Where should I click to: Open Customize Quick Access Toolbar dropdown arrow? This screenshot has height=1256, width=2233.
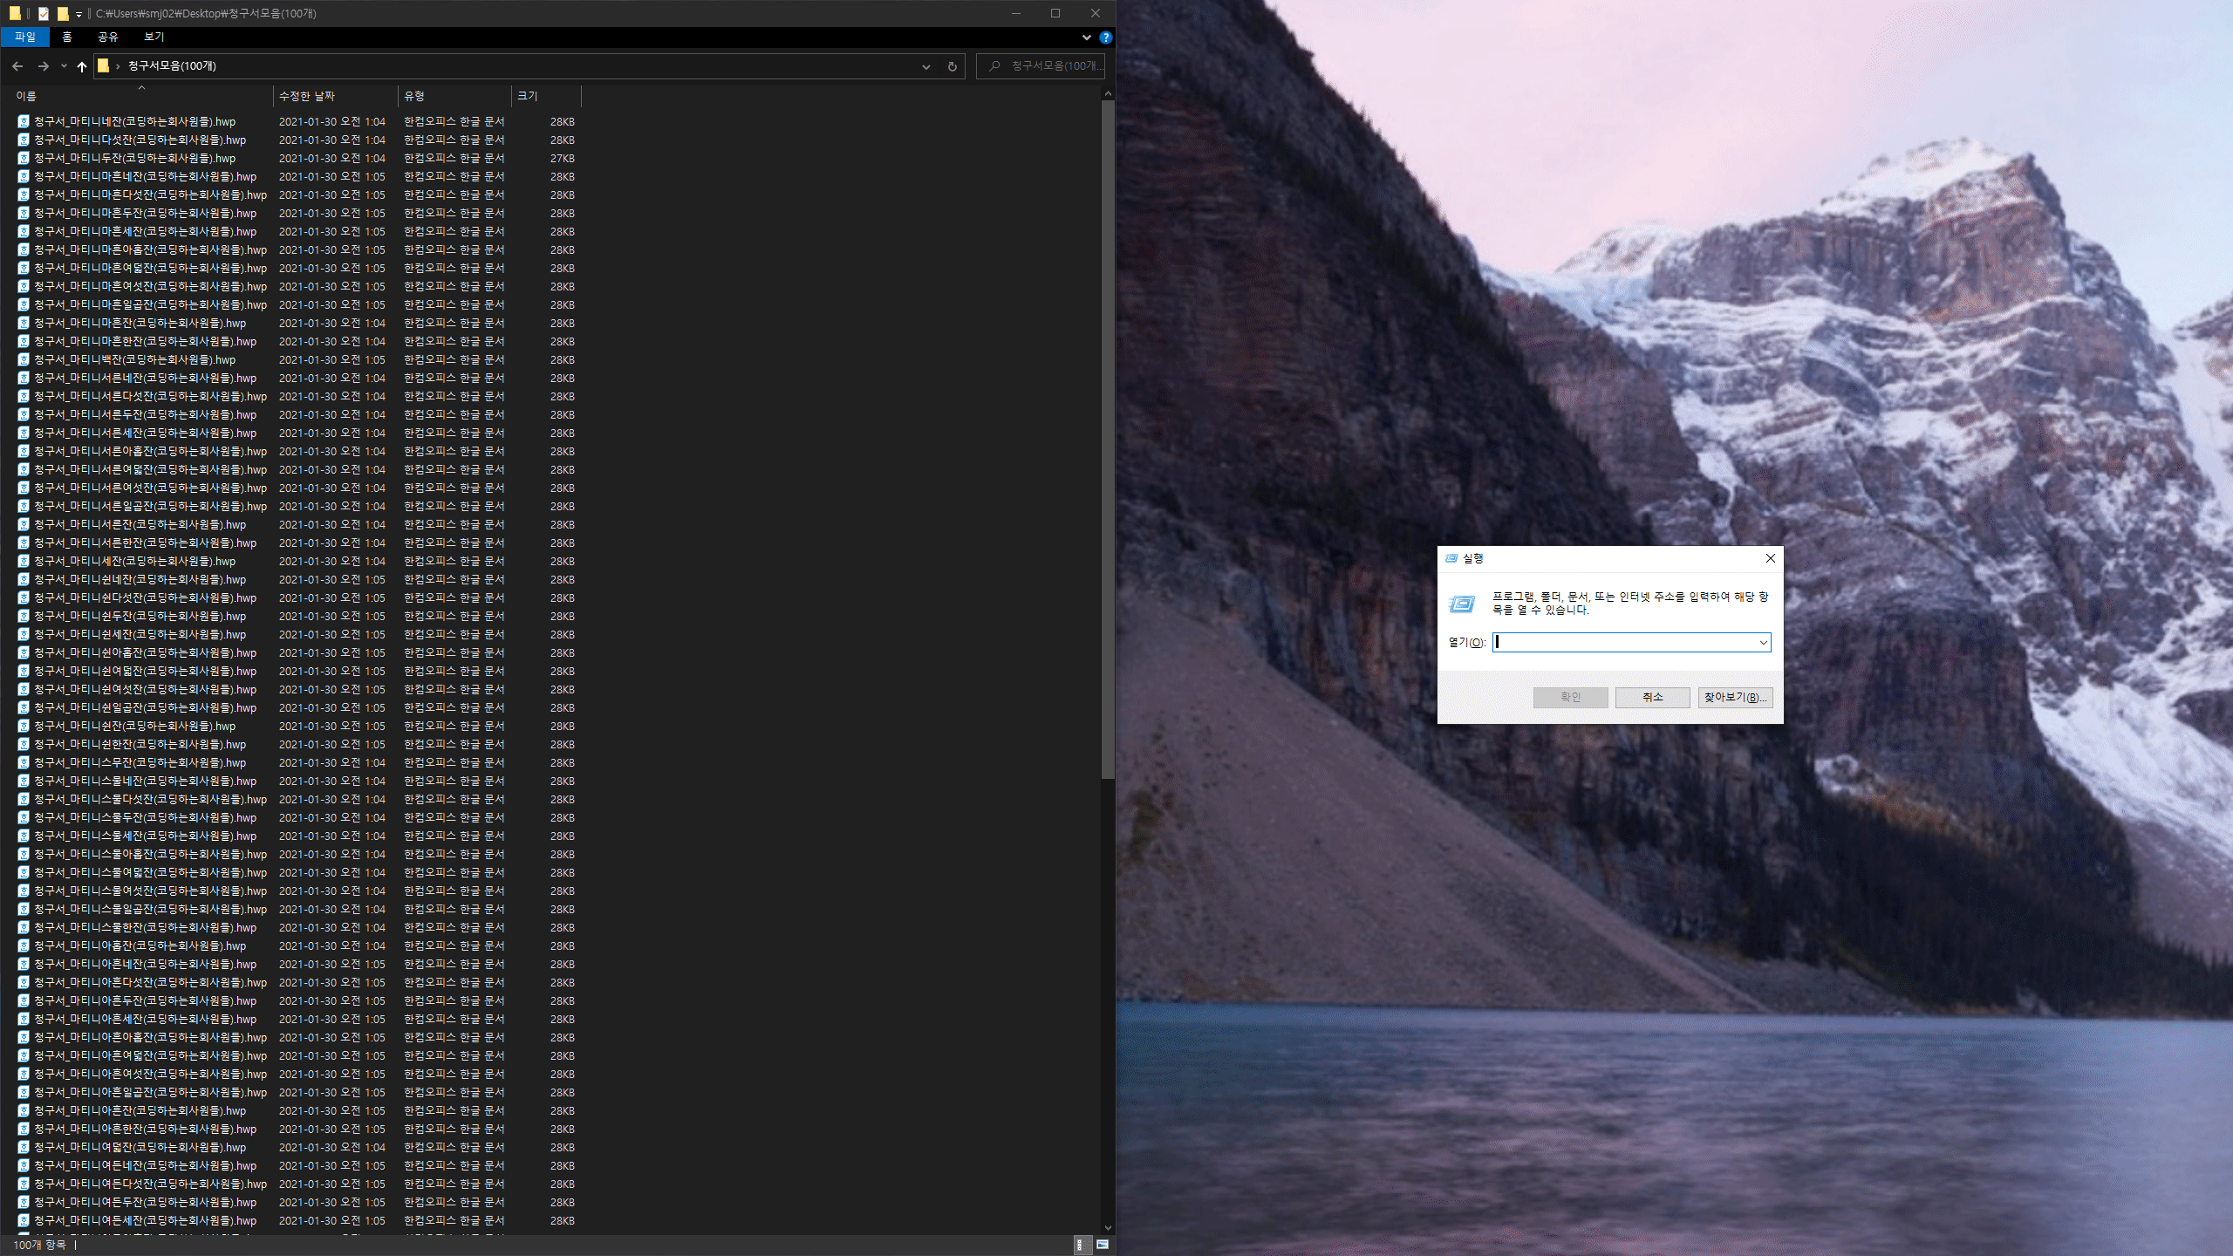click(x=79, y=14)
